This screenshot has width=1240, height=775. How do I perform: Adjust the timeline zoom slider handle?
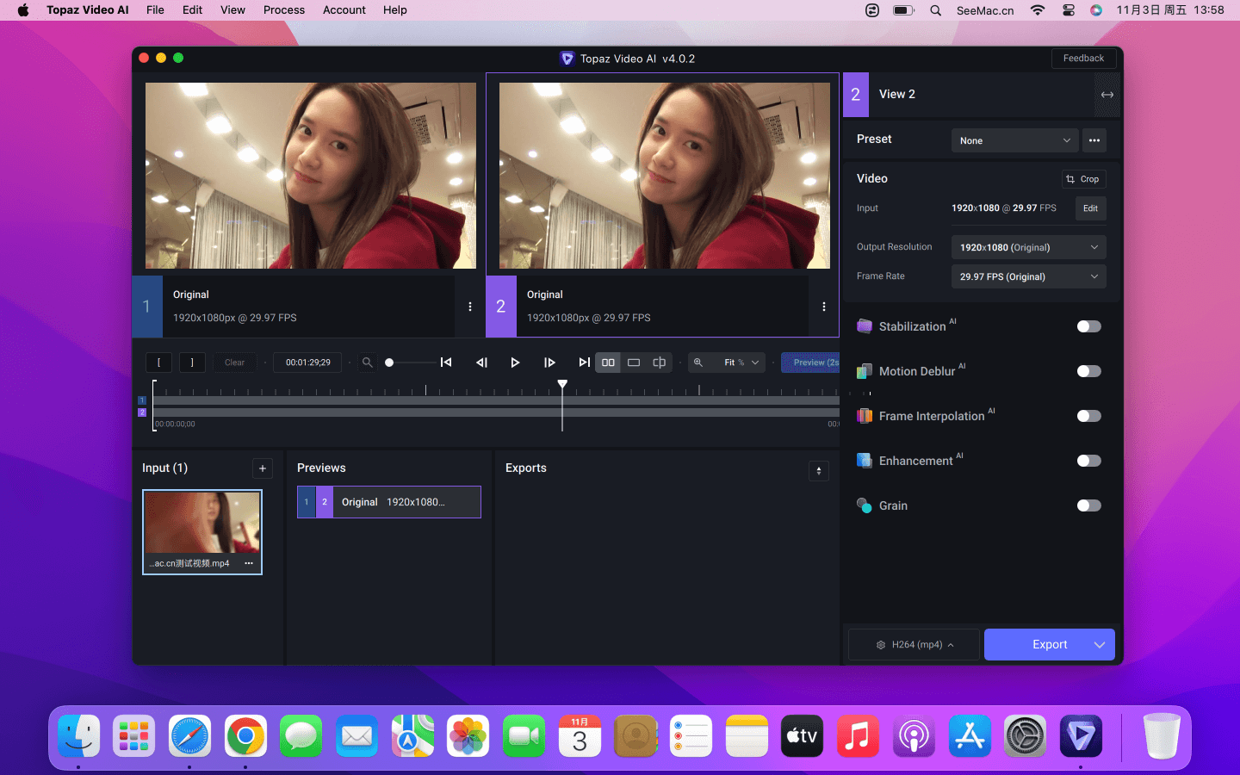tap(389, 363)
